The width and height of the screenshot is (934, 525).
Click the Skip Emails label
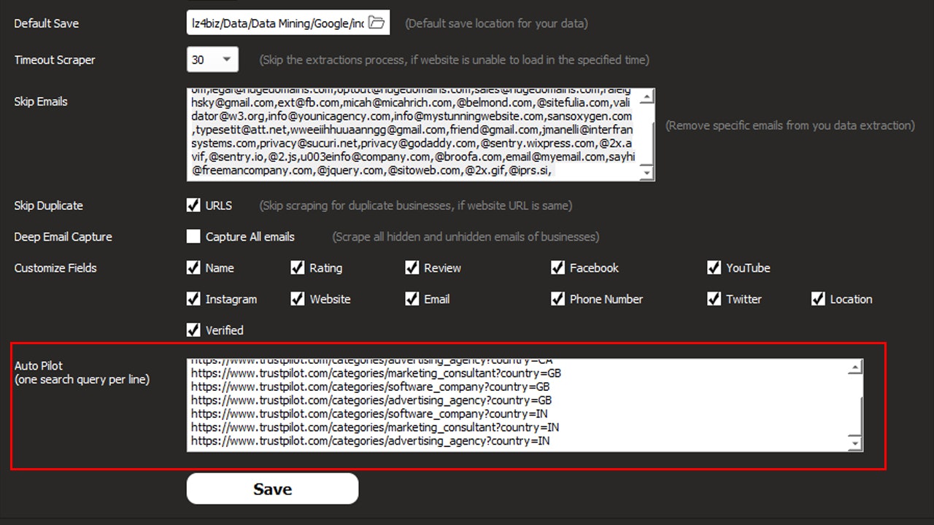(41, 101)
